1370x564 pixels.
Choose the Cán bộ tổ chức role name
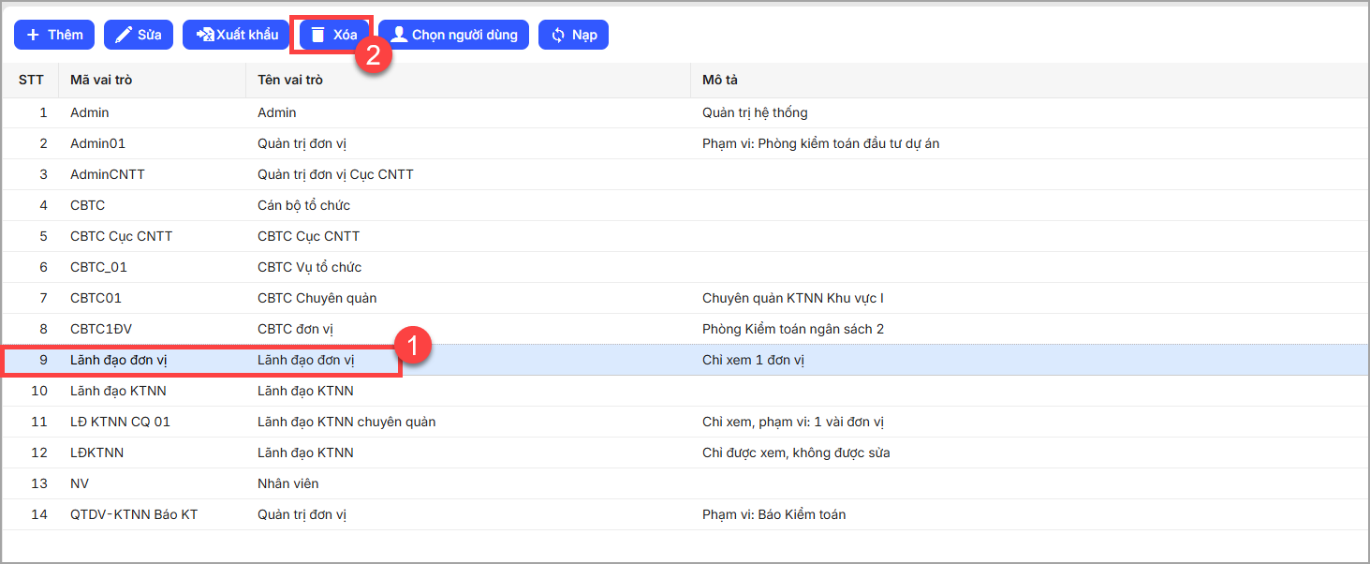303,205
